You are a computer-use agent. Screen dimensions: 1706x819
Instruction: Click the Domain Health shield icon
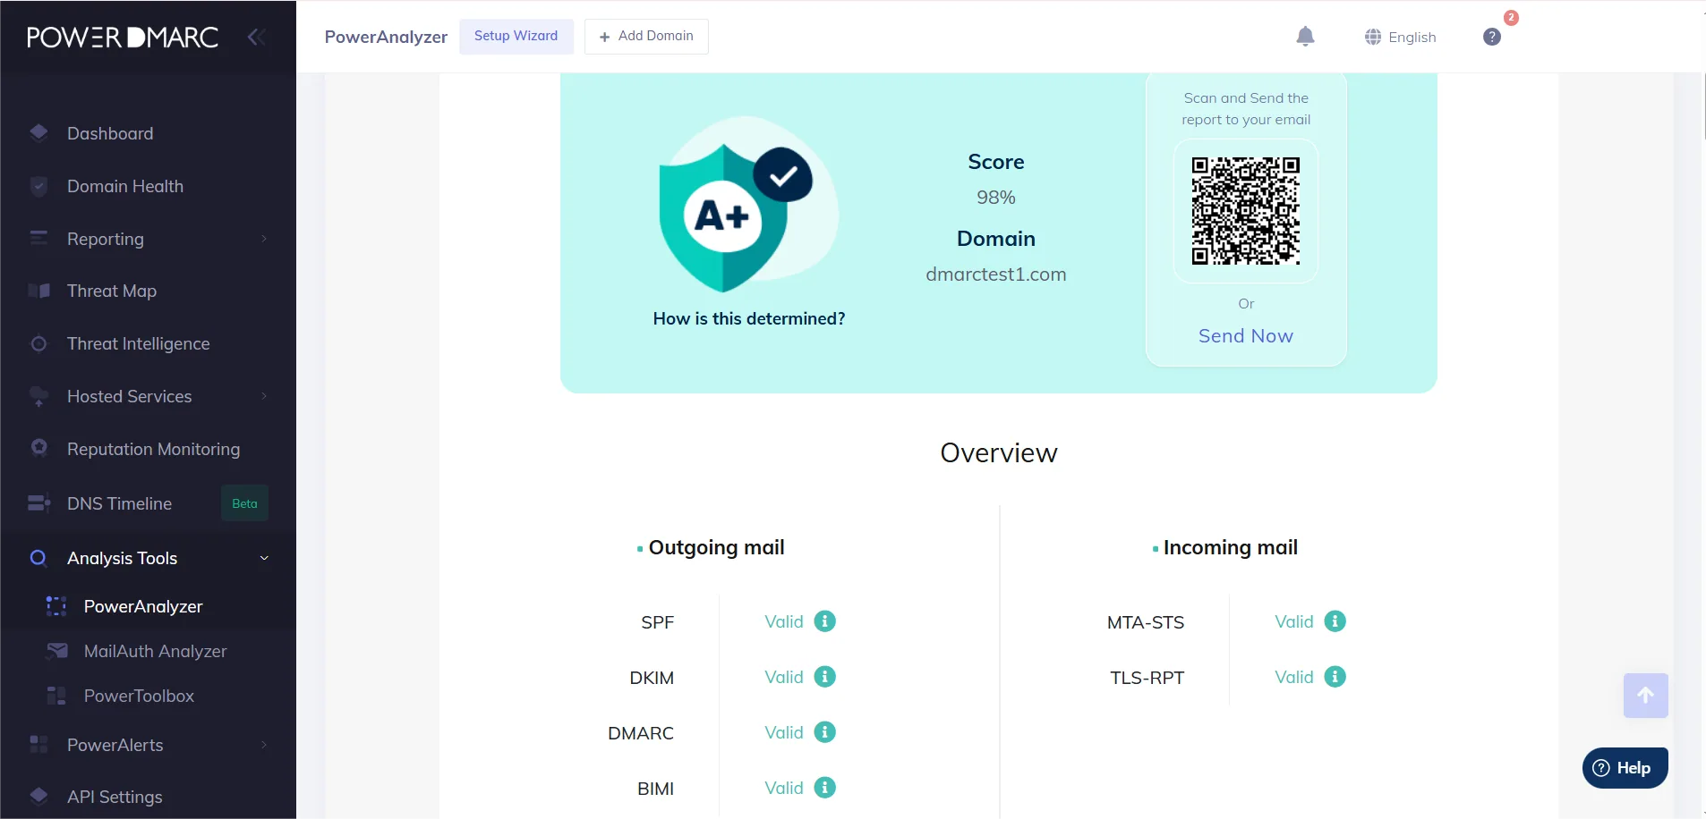38,186
